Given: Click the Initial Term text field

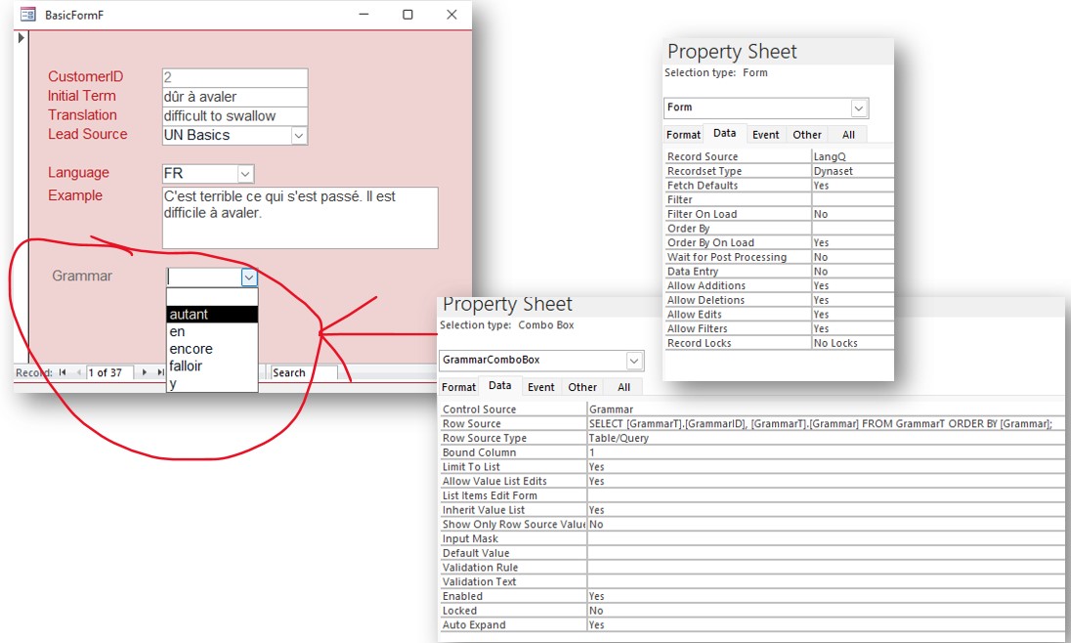Looking at the screenshot, I should click(235, 97).
